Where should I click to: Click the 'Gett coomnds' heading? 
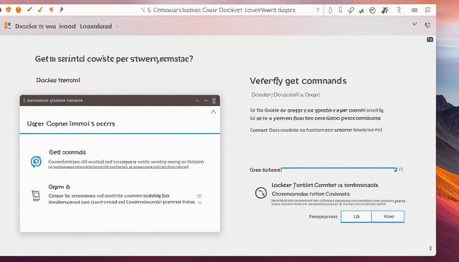67,152
